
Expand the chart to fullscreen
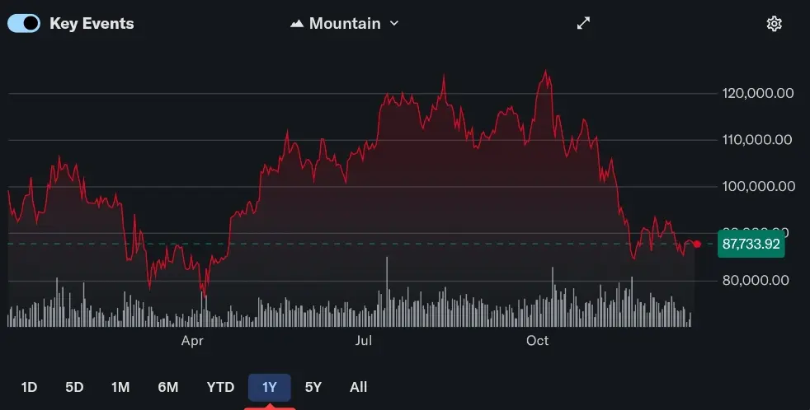(583, 23)
